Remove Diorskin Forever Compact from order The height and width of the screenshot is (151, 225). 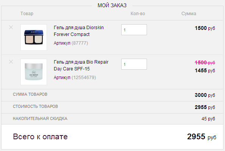11,27
